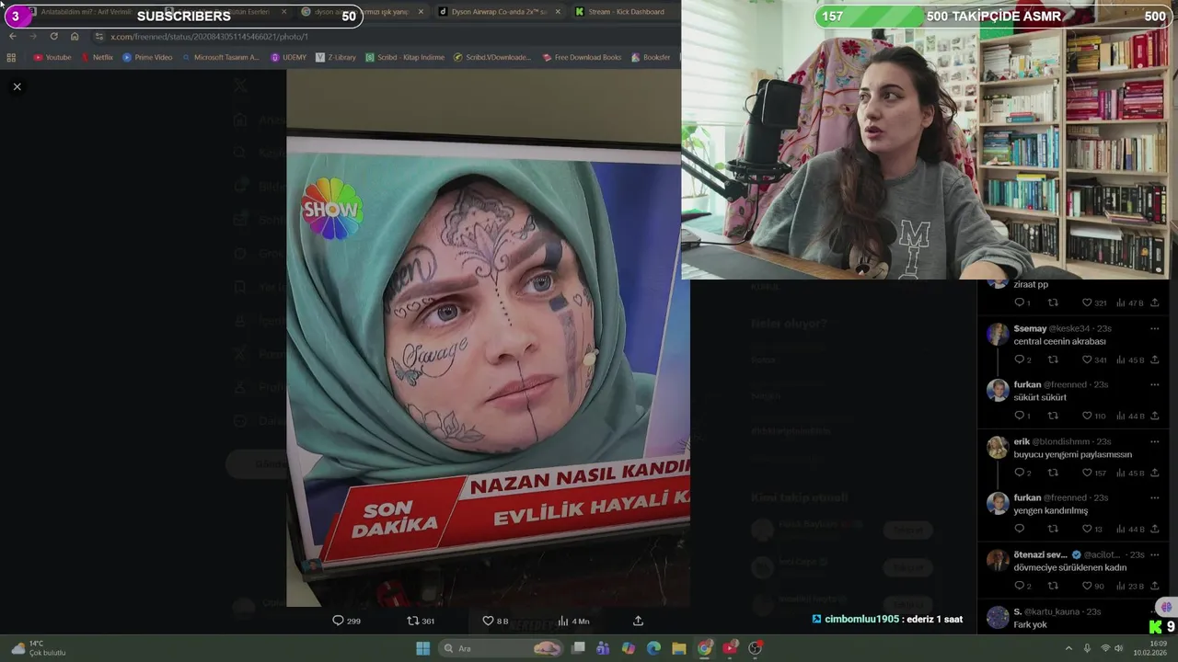
Task: Open more options on sükürt sükürt reply
Action: (1154, 384)
